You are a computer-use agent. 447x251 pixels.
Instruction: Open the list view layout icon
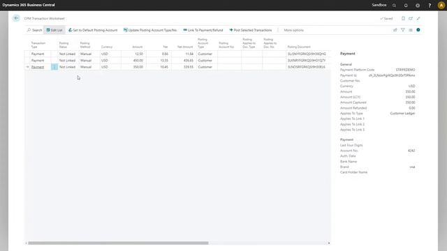pyautogui.click(x=411, y=30)
